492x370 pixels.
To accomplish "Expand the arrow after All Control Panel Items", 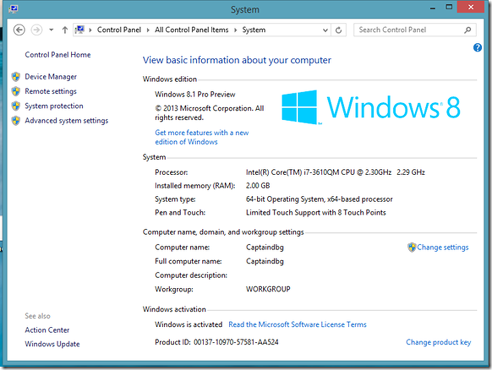I will click(235, 30).
